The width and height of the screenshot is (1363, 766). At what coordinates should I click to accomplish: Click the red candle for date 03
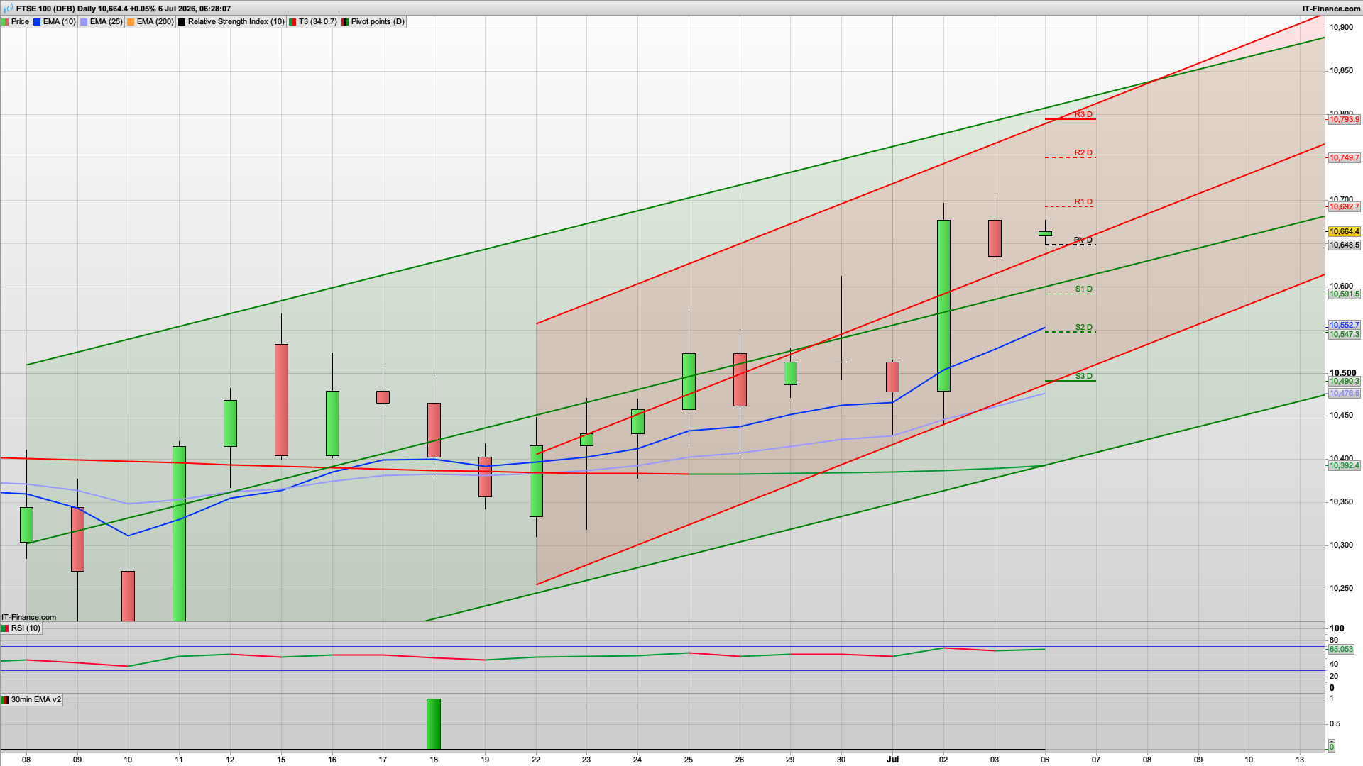point(995,238)
